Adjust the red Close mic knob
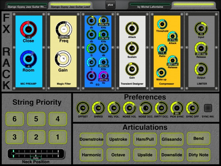Viewport: 221px width, 166px height. click(x=28, y=29)
